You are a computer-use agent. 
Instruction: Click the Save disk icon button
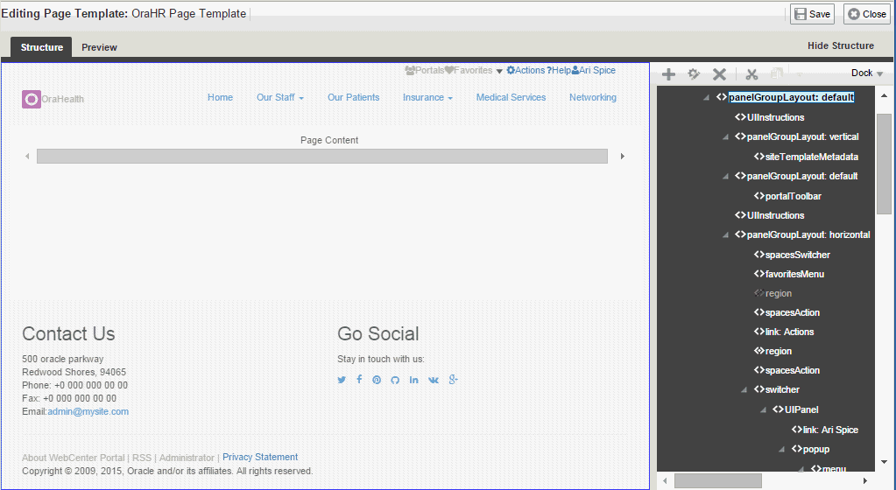pos(812,14)
